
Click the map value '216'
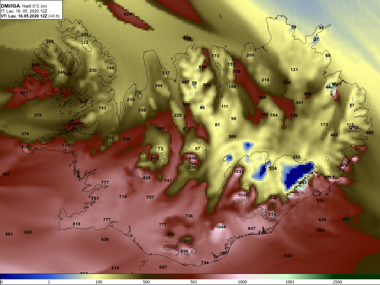(131, 100)
